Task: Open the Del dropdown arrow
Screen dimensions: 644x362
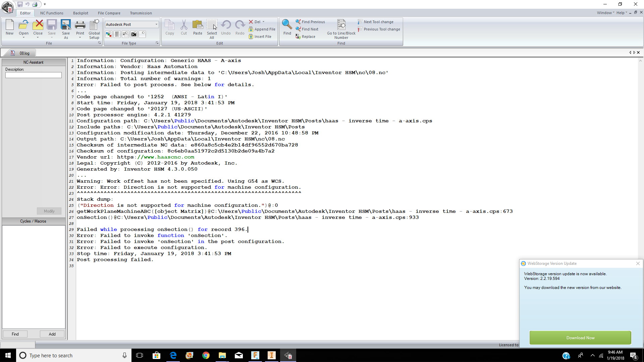Action: 264,22
